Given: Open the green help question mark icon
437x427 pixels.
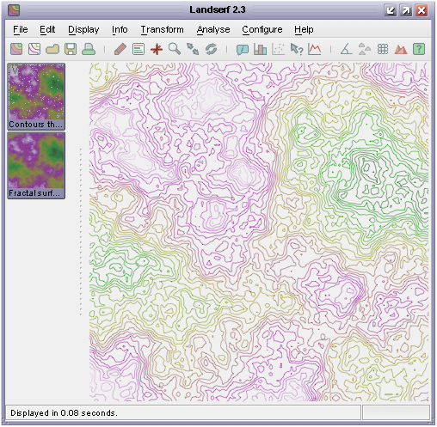Looking at the screenshot, I should pos(419,49).
